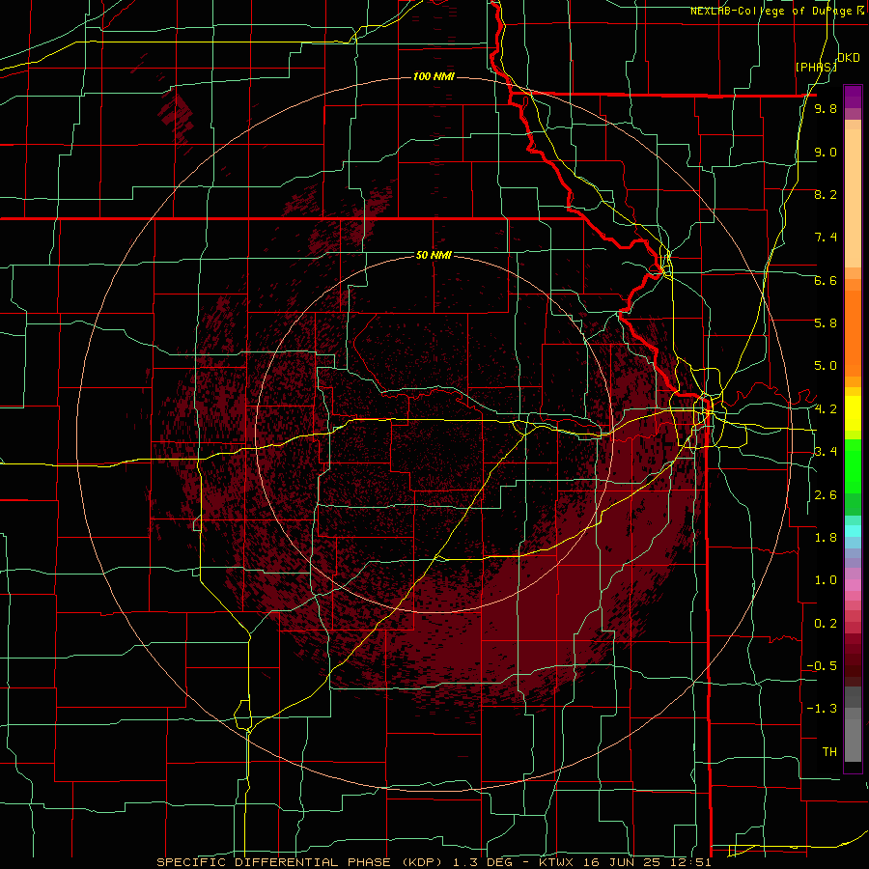869x869 pixels.
Task: Pick the purple segment of the color bar
Action: [853, 97]
